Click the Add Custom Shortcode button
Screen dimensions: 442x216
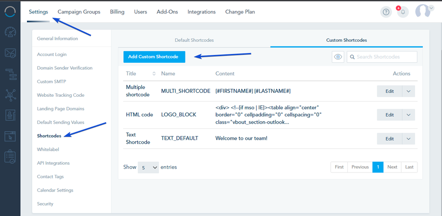click(x=154, y=57)
